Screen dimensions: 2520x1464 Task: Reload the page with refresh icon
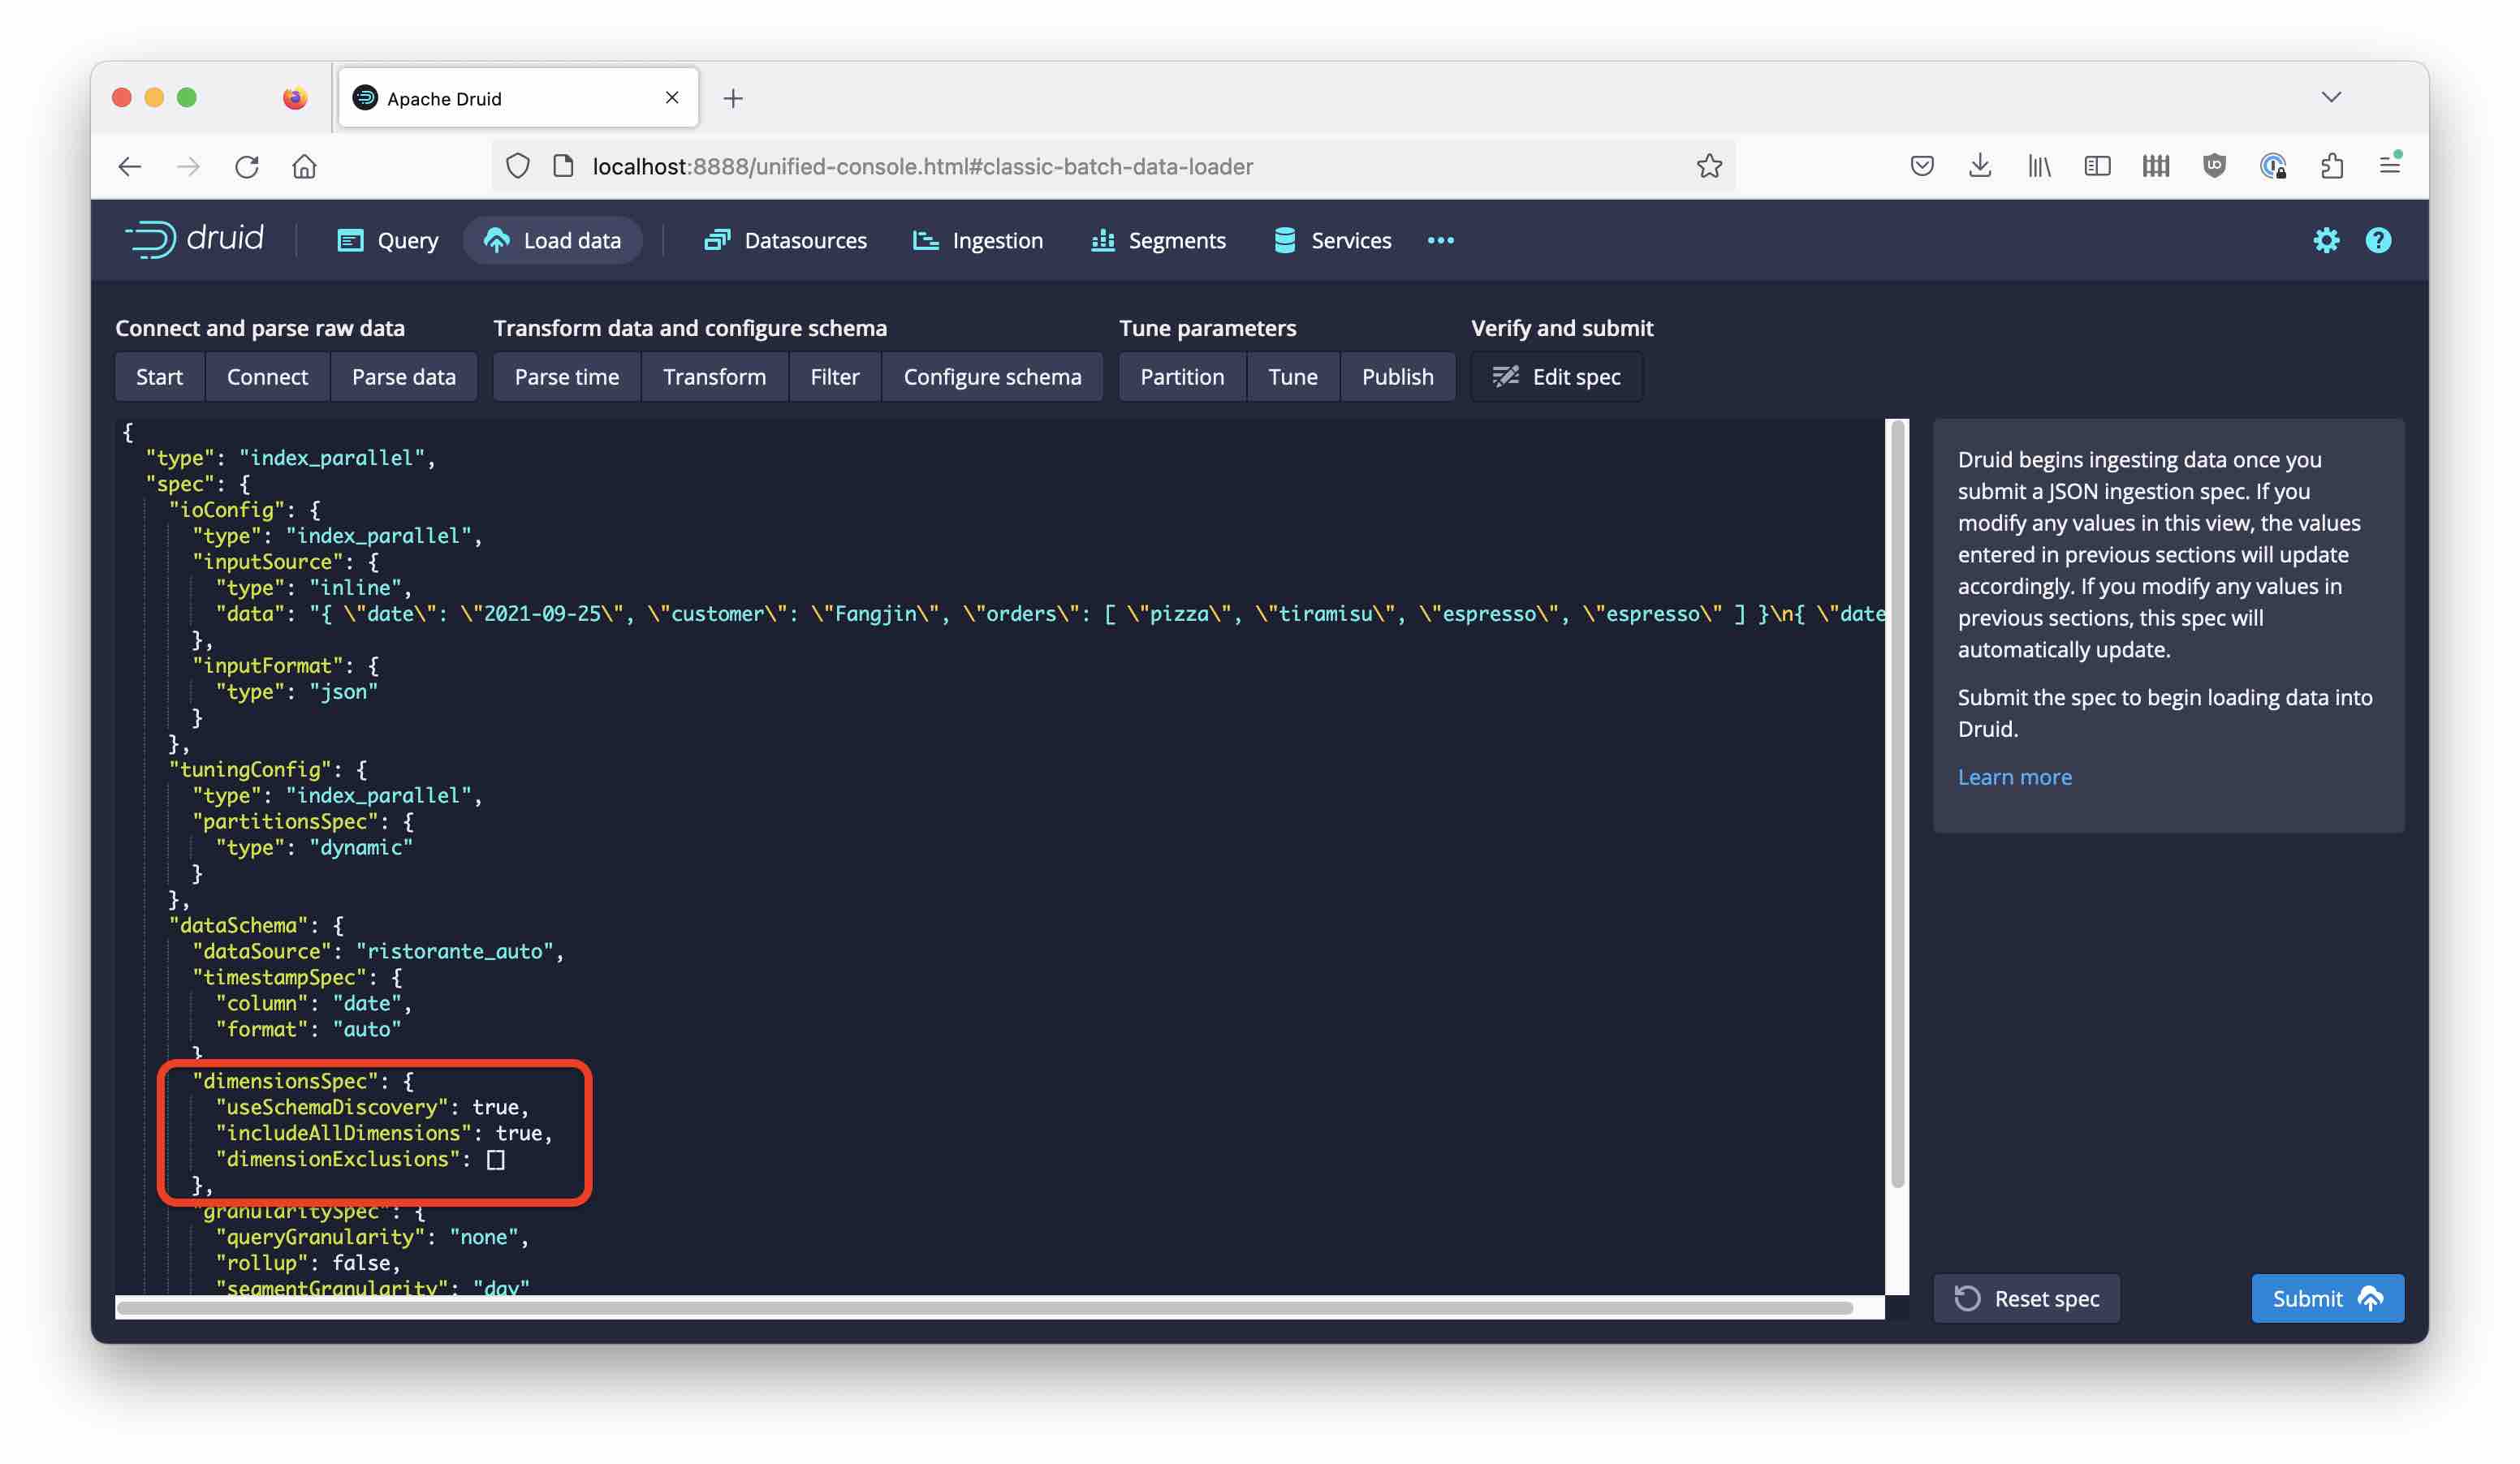(x=246, y=166)
